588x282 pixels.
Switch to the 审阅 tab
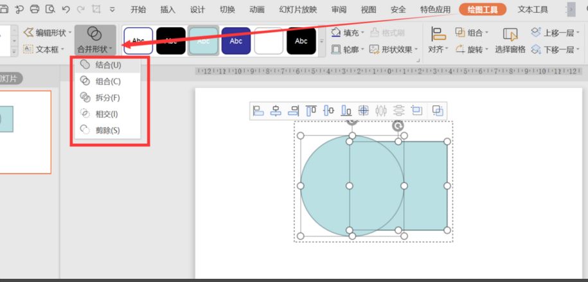pos(339,10)
